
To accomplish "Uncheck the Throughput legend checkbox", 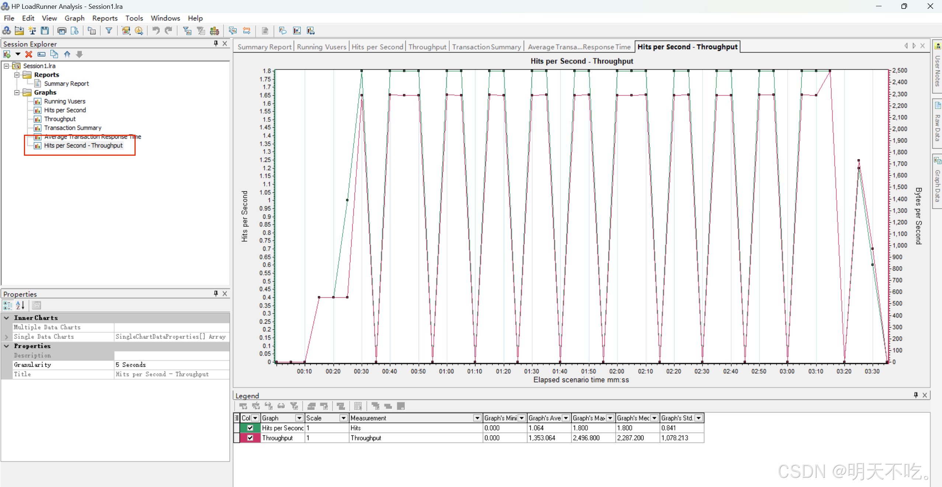I will tap(250, 438).
